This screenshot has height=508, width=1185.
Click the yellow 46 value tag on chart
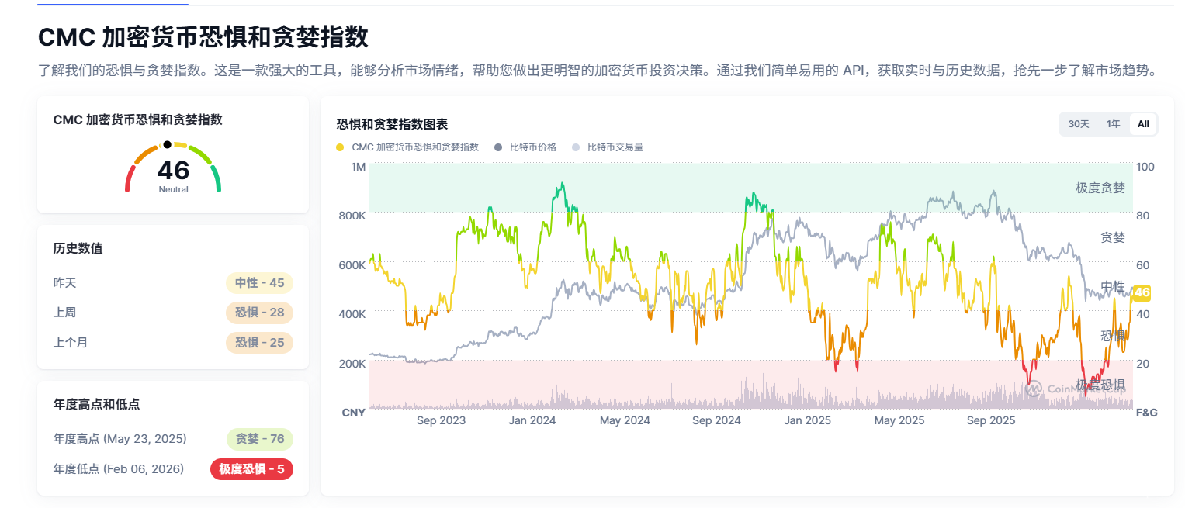[1141, 292]
